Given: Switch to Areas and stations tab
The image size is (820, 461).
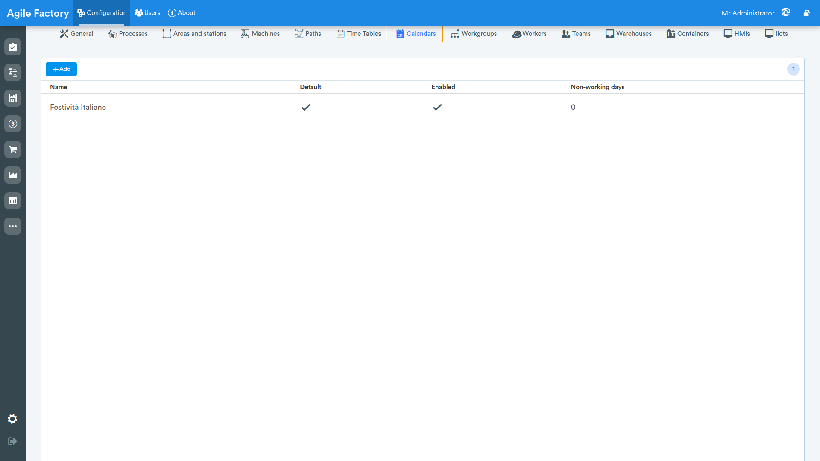Looking at the screenshot, I should click(194, 34).
